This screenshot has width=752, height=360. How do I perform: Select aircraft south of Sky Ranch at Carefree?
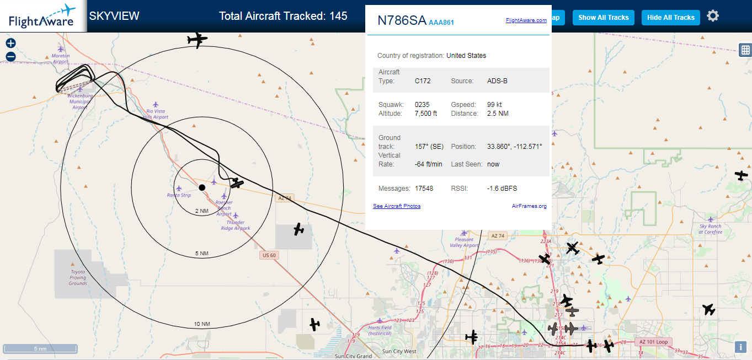click(709, 309)
